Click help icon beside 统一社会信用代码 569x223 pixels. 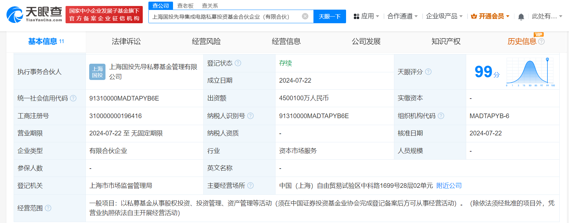click(x=73, y=98)
